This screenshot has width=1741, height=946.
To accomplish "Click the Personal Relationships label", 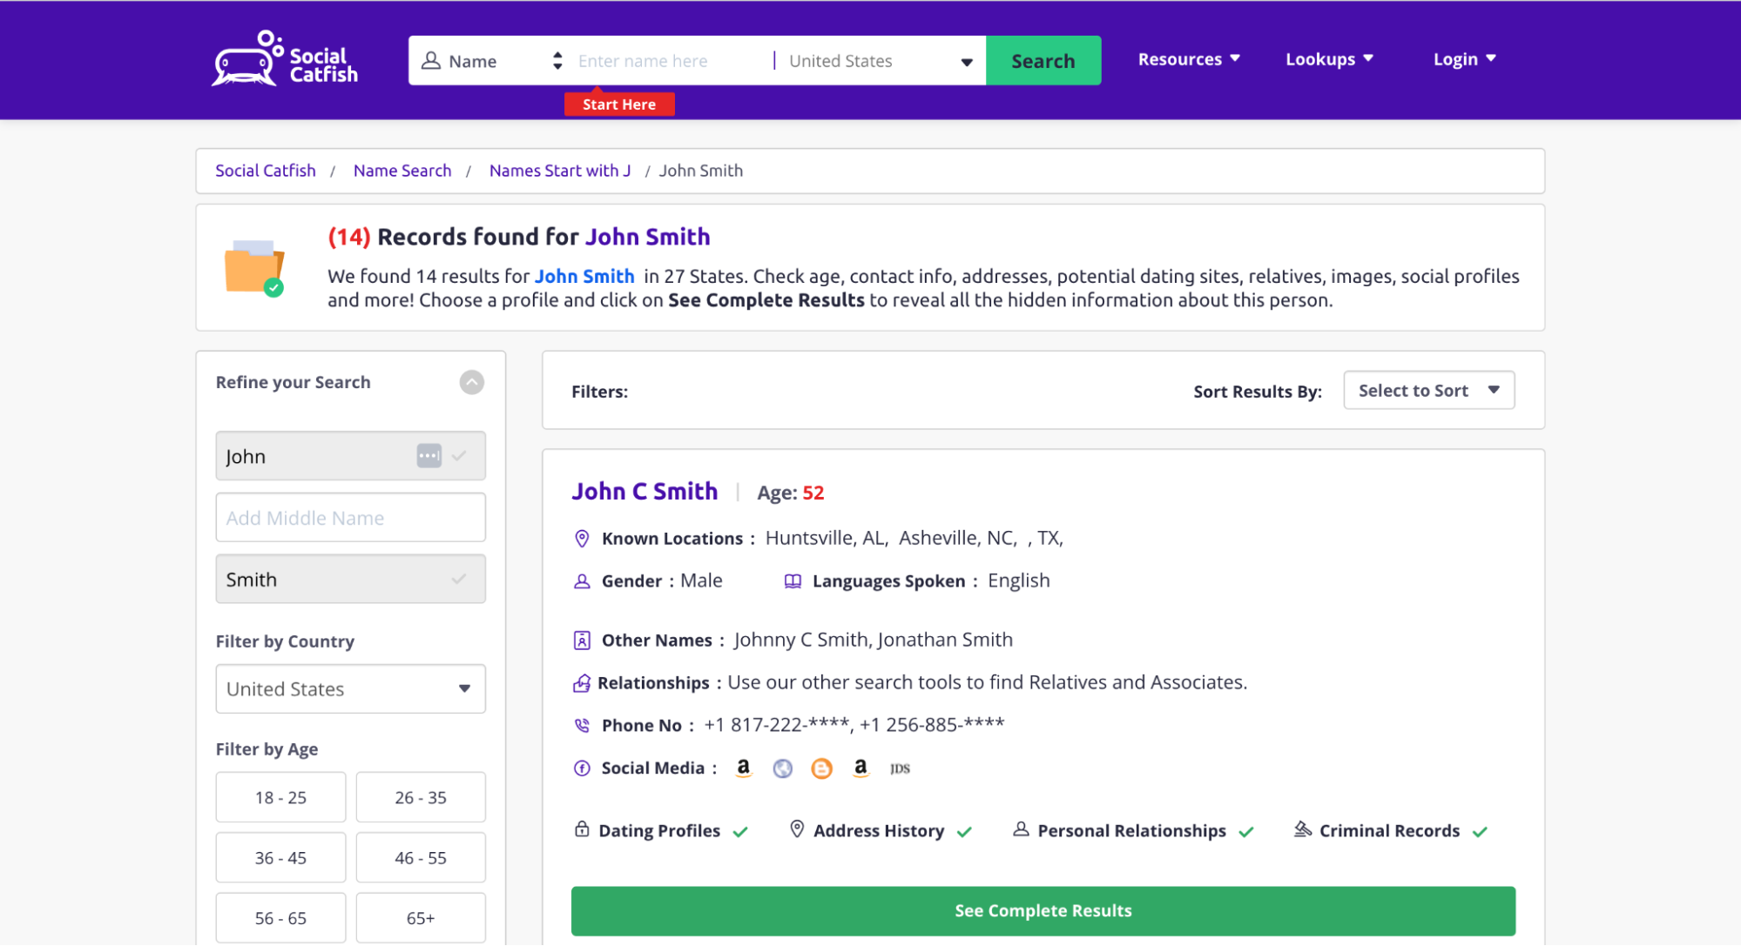I will coord(1132,831).
